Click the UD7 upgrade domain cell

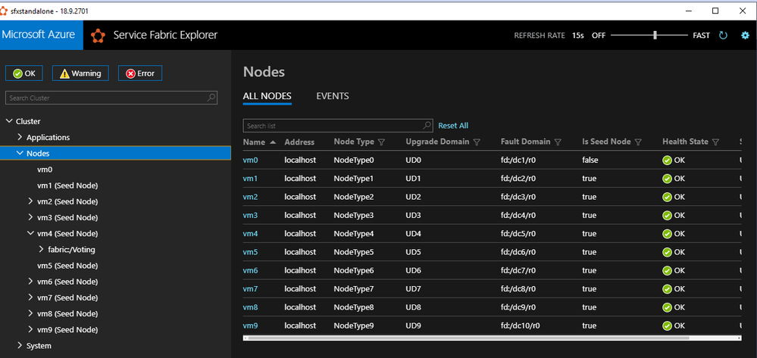[x=414, y=289]
